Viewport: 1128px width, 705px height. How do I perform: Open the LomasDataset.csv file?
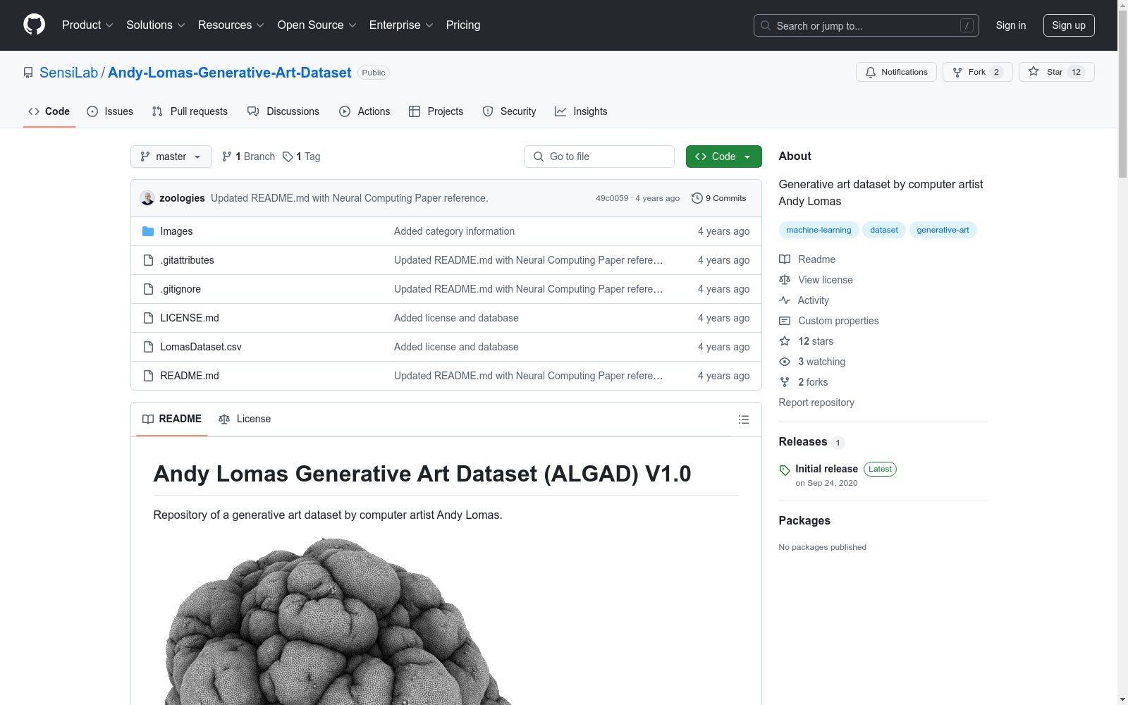tap(201, 347)
